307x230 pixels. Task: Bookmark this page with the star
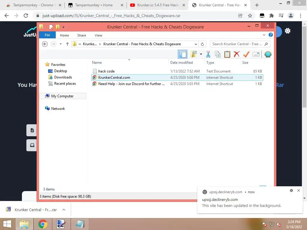(250, 16)
